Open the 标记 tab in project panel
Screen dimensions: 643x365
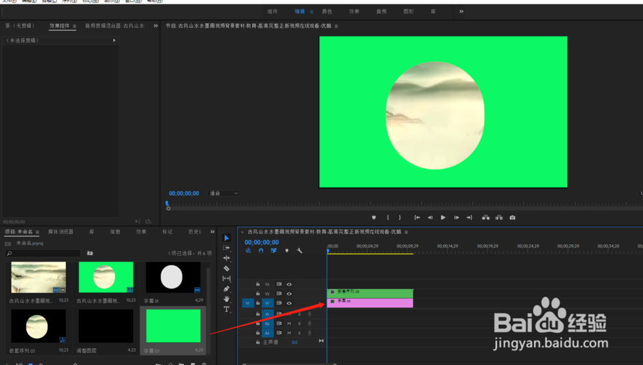click(167, 232)
